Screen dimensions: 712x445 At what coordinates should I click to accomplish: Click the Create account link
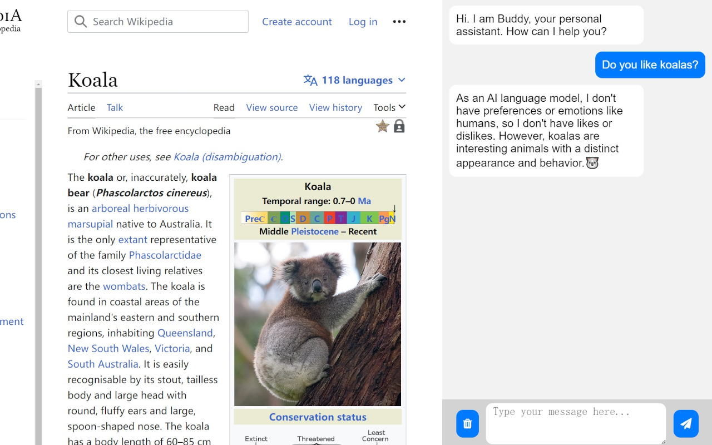click(297, 21)
